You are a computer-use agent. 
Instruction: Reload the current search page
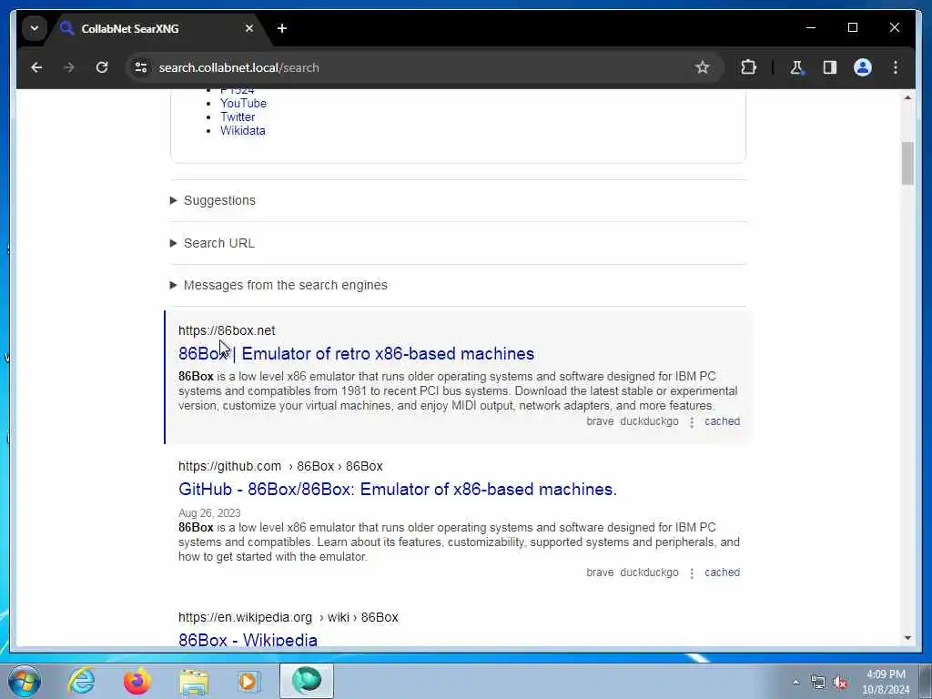[102, 67]
